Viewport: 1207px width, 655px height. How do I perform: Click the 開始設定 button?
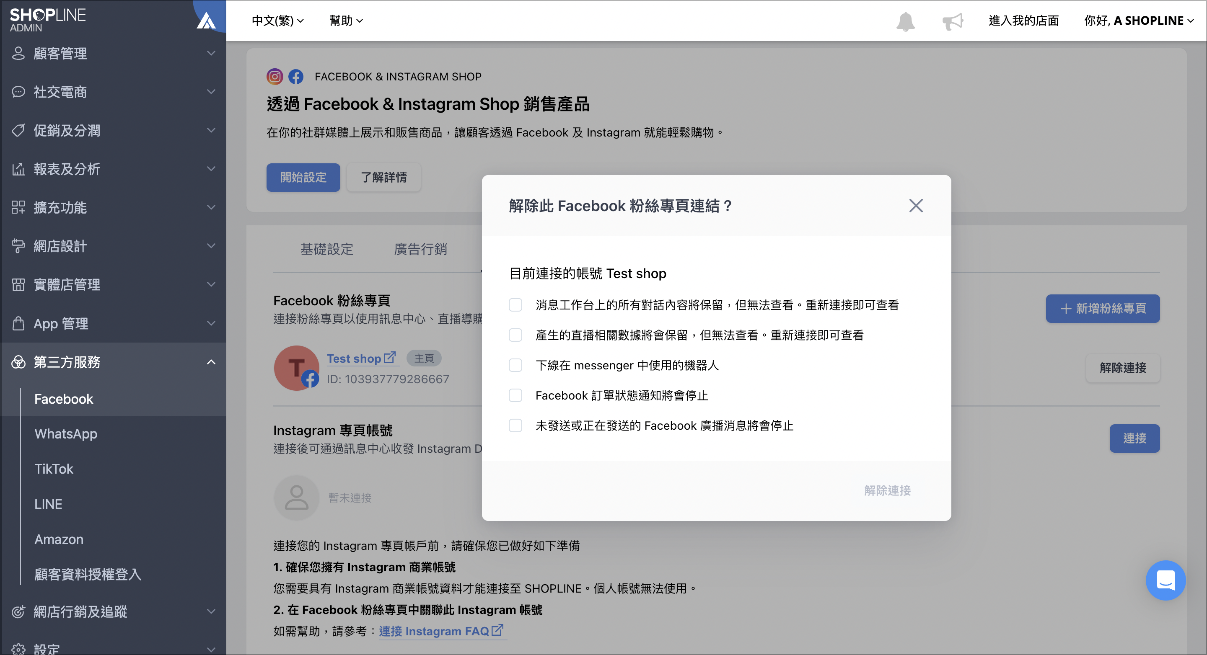(303, 178)
